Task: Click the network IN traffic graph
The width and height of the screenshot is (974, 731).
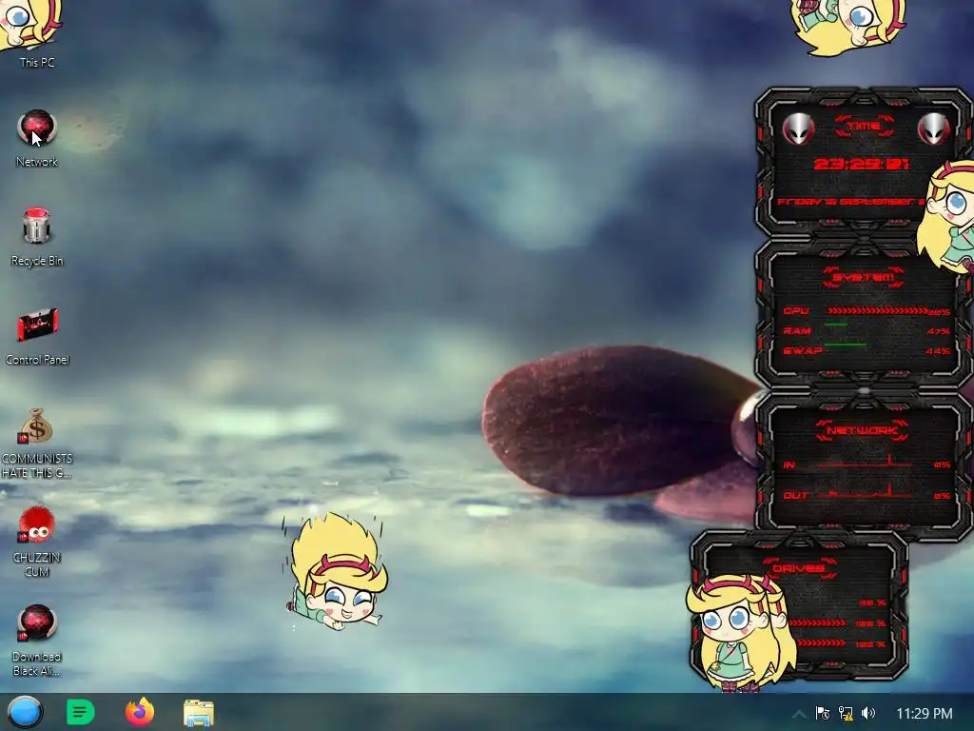Action: pos(866,462)
